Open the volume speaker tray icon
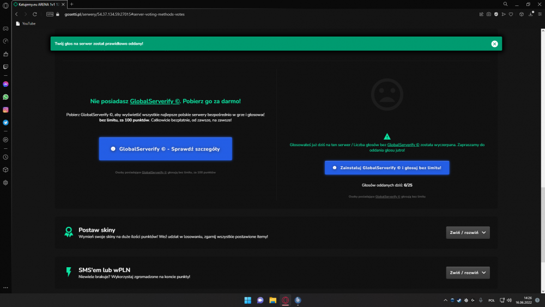This screenshot has width=545, height=307. (x=509, y=300)
